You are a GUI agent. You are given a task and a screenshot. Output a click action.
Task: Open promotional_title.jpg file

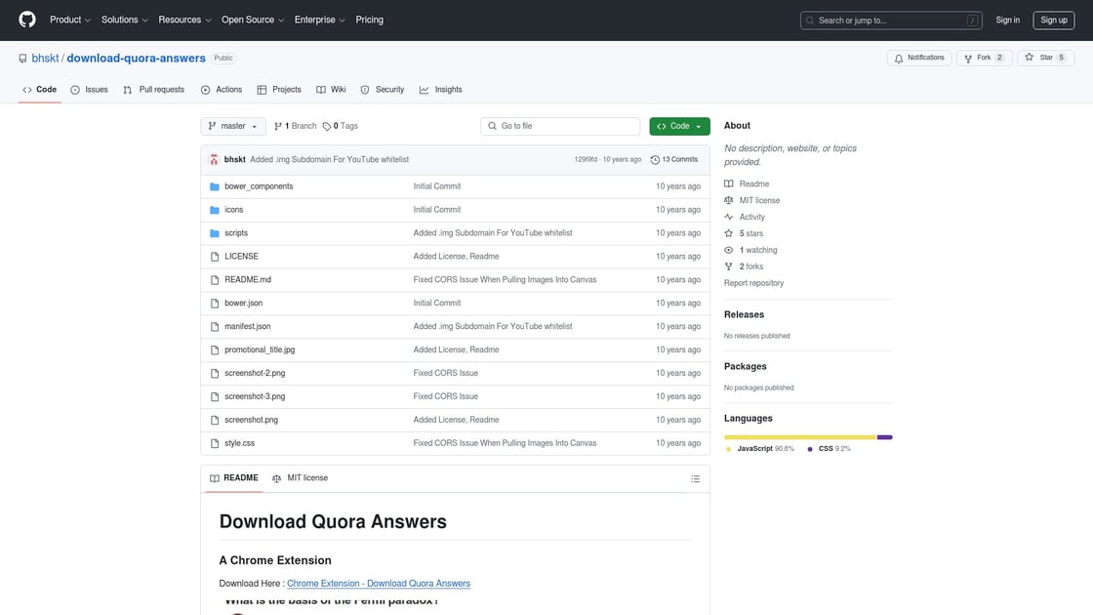260,350
